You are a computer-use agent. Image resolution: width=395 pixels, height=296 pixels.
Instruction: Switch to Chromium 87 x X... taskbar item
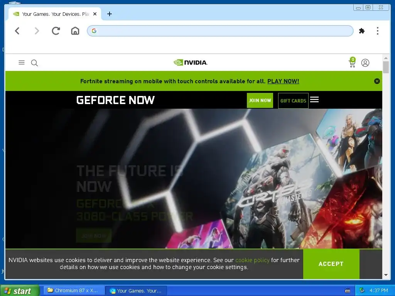(74, 291)
